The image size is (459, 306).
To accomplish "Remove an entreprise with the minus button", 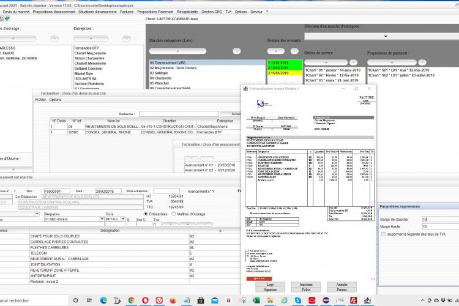I will pyautogui.click(x=127, y=39).
